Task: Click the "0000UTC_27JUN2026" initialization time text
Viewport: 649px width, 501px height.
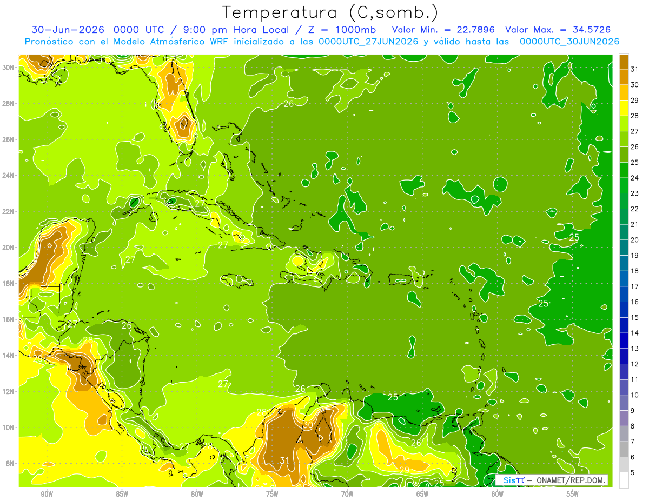Action: pos(368,42)
